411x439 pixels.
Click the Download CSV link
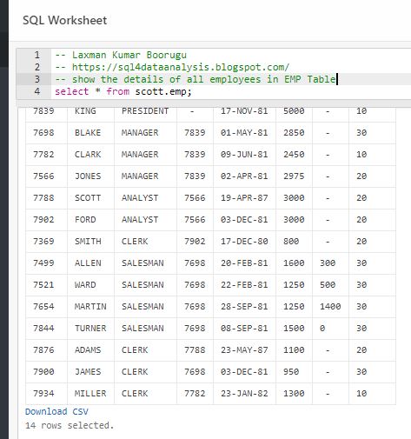pyautogui.click(x=56, y=411)
